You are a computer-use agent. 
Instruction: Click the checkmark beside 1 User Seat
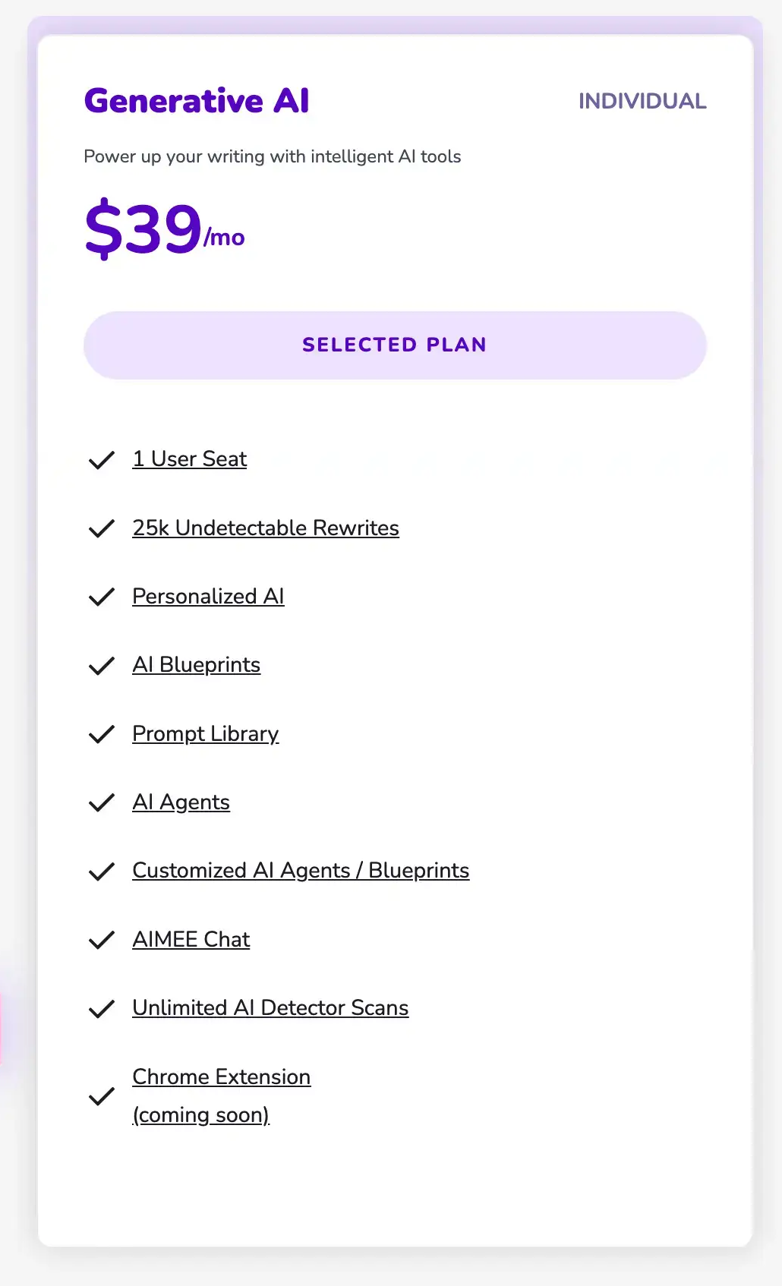point(102,460)
